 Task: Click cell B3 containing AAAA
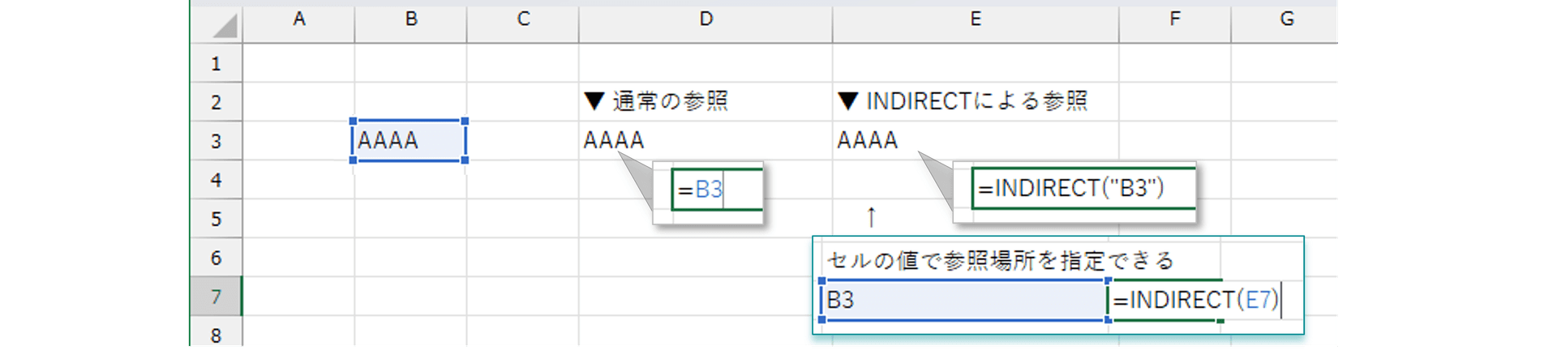pyautogui.click(x=410, y=141)
